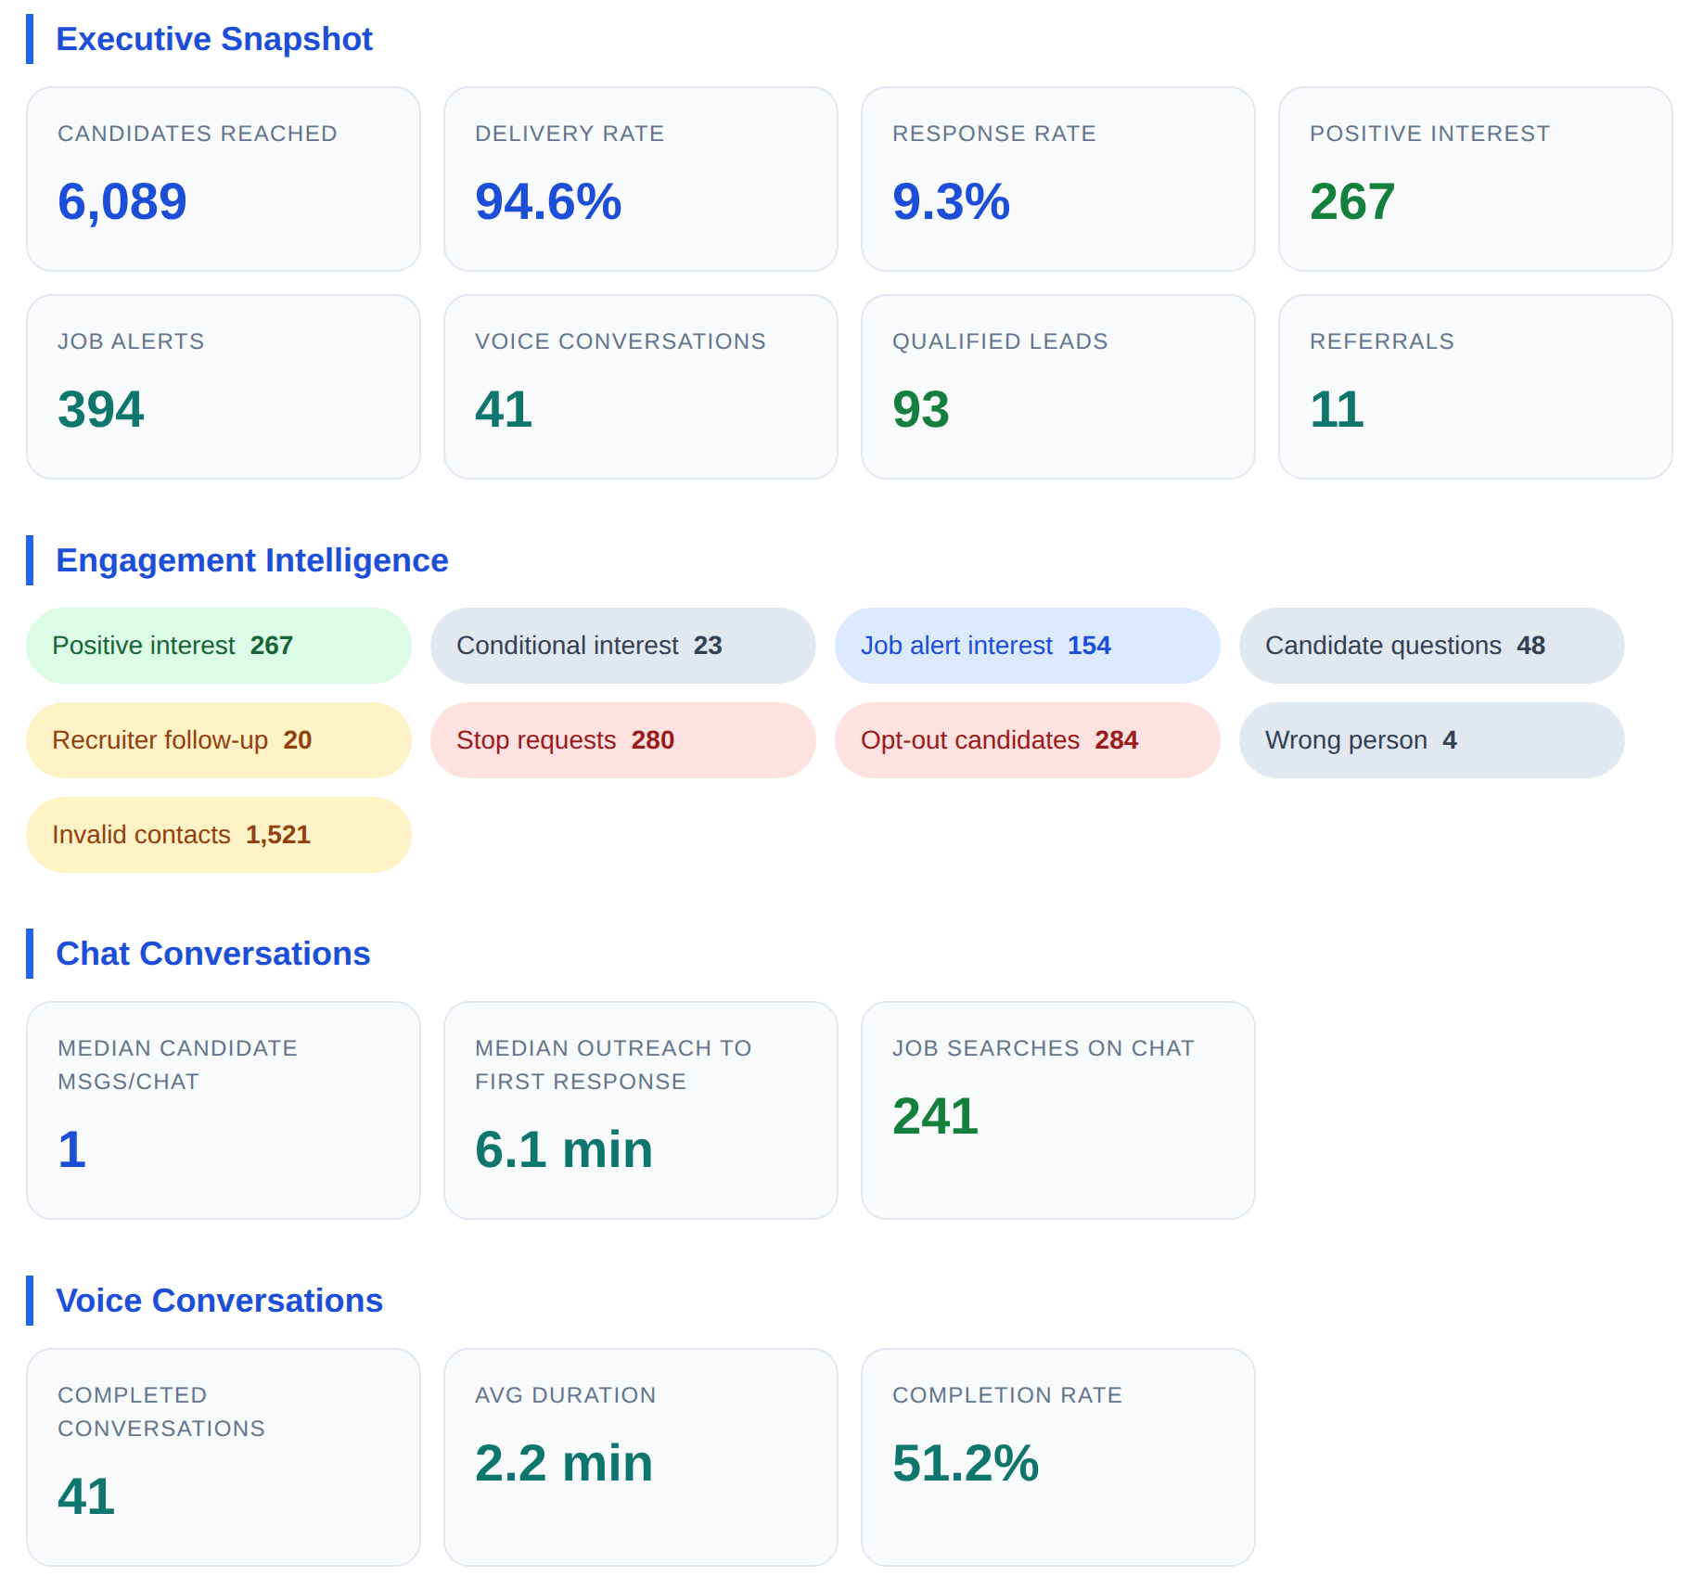This screenshot has height=1590, width=1703.
Task: Select the Positive Interest 267 card
Action: click(x=1476, y=179)
